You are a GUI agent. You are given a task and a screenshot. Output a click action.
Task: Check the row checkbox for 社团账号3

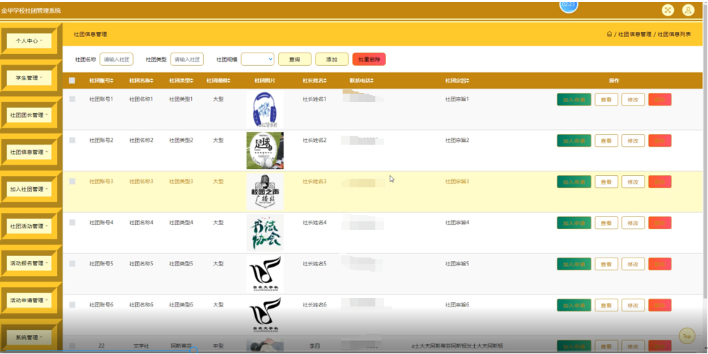point(73,182)
